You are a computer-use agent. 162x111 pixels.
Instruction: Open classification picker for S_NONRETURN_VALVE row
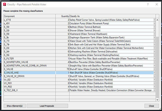[154, 62]
